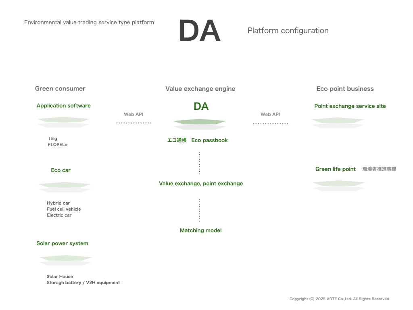Click the PLOPELa application name
This screenshot has height=310, width=413.
click(x=57, y=145)
